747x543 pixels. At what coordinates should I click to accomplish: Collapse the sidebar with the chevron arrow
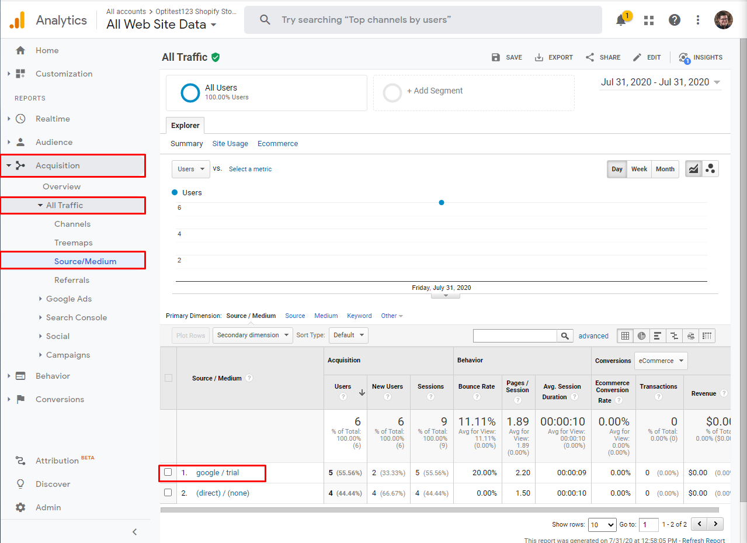[135, 532]
